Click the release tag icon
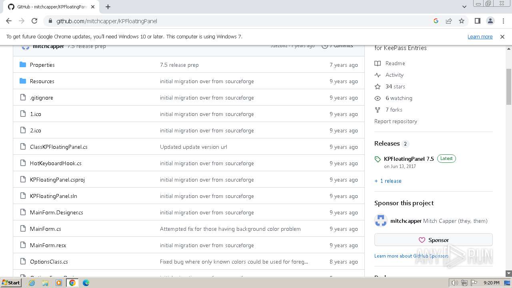512x288 pixels. [378, 159]
